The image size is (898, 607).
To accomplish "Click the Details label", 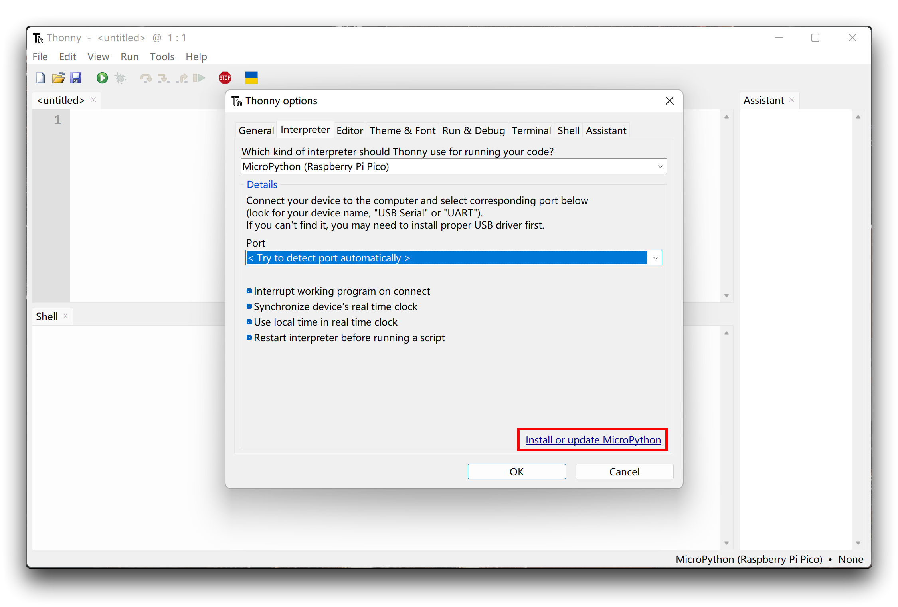I will click(x=262, y=184).
